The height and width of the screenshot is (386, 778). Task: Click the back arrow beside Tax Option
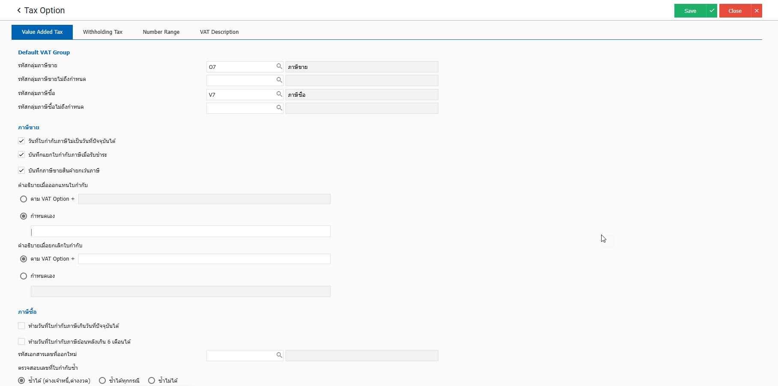point(19,10)
